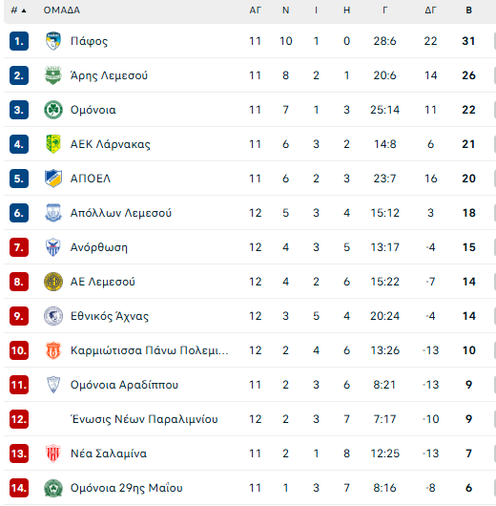The image size is (496, 506).
Task: Click the red rank 14 position badge
Action: click(19, 488)
